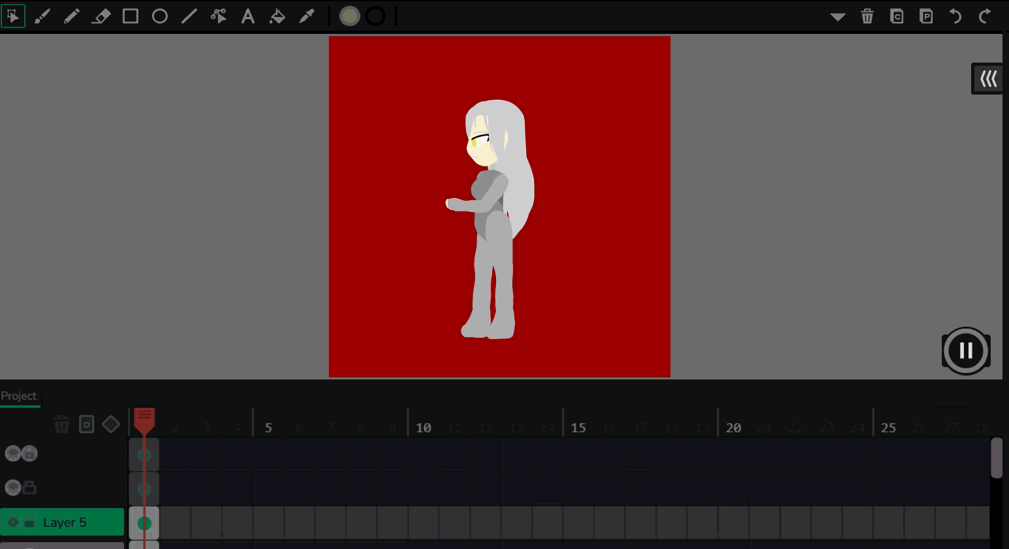This screenshot has width=1009, height=549.
Task: Click the timeline delete layer trash icon
Action: click(x=62, y=425)
